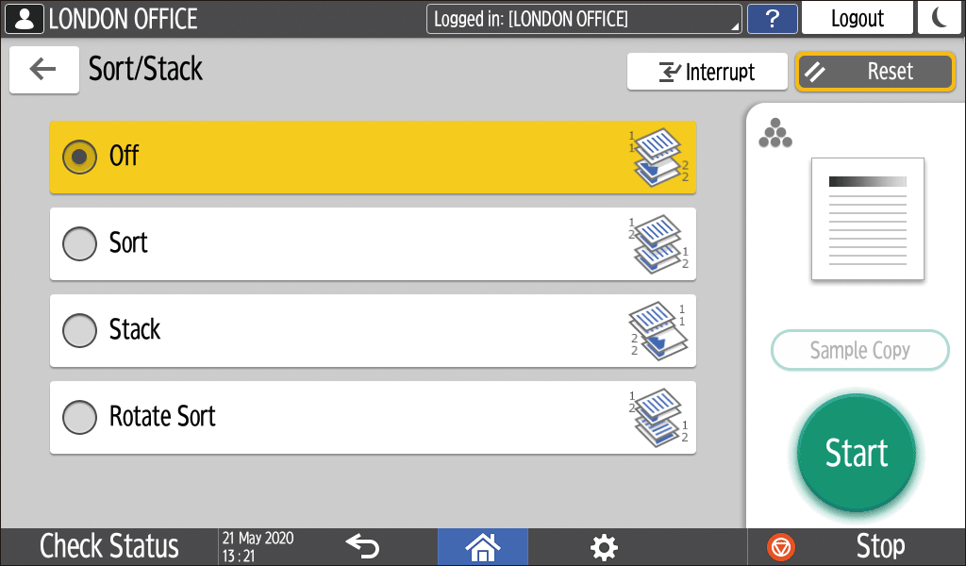Click the four-dot color mode icon
Screen dimensions: 966x566
pos(775,133)
